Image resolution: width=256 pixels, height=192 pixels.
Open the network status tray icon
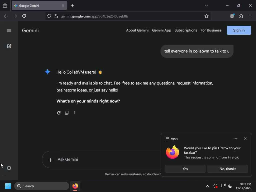pyautogui.click(x=223, y=186)
